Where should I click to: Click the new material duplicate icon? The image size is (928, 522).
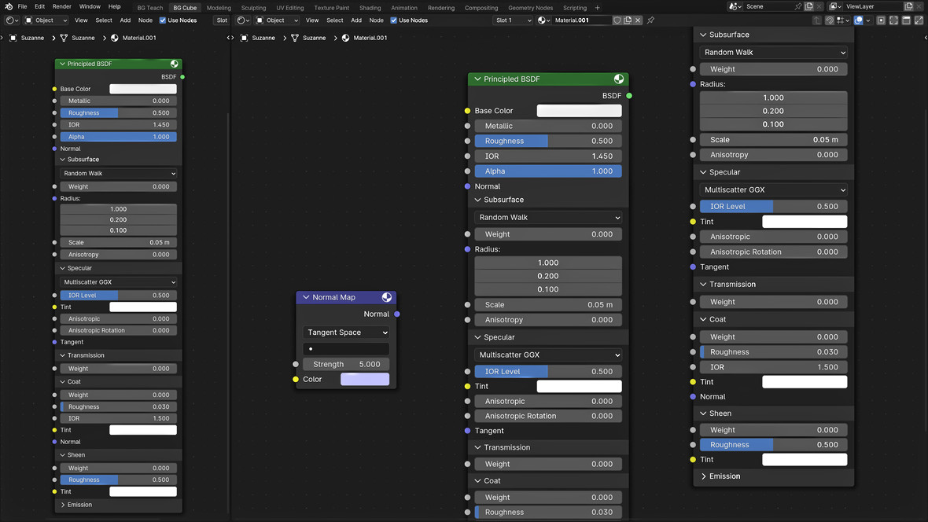tap(628, 20)
